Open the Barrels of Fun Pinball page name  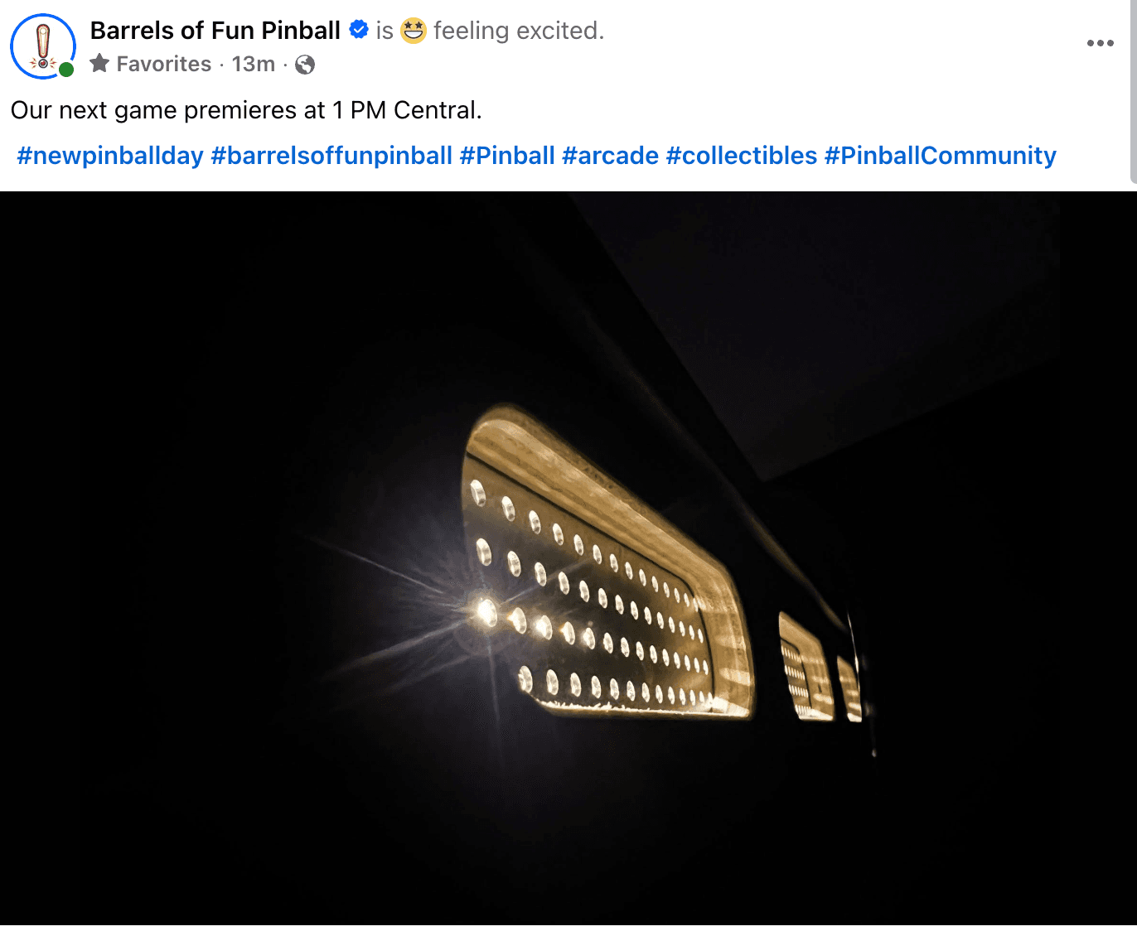215,31
